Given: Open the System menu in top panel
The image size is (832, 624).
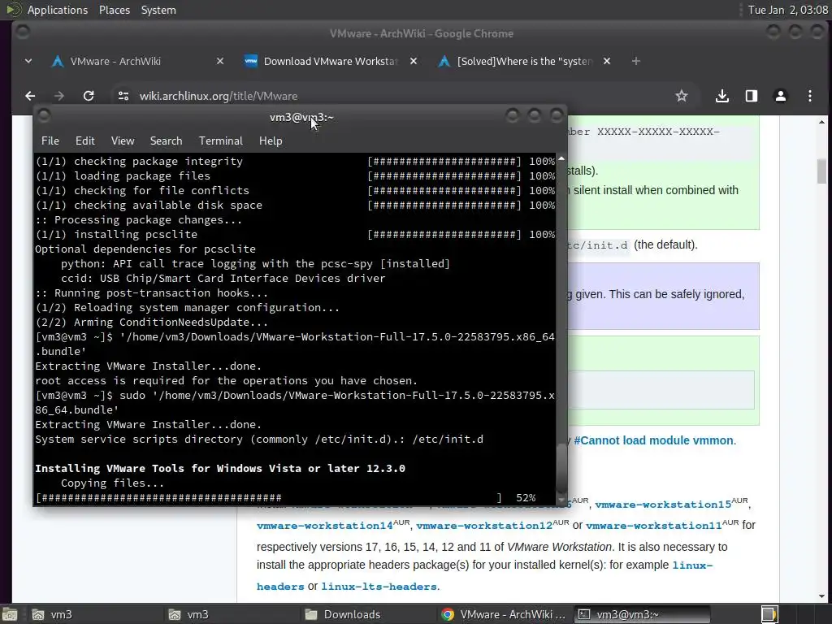Looking at the screenshot, I should [158, 10].
